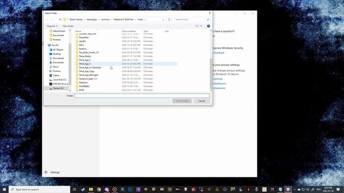Image resolution: width=344 pixels, height=193 pixels.
Task: Click the Change your view icon
Action: tap(197, 26)
